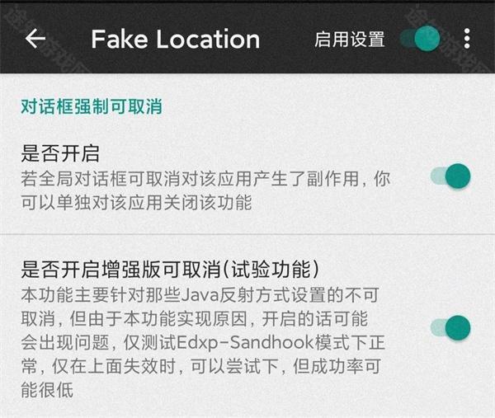Viewport: 495px width, 418px height.
Task: Click the divider between the two settings
Action: tap(247, 234)
